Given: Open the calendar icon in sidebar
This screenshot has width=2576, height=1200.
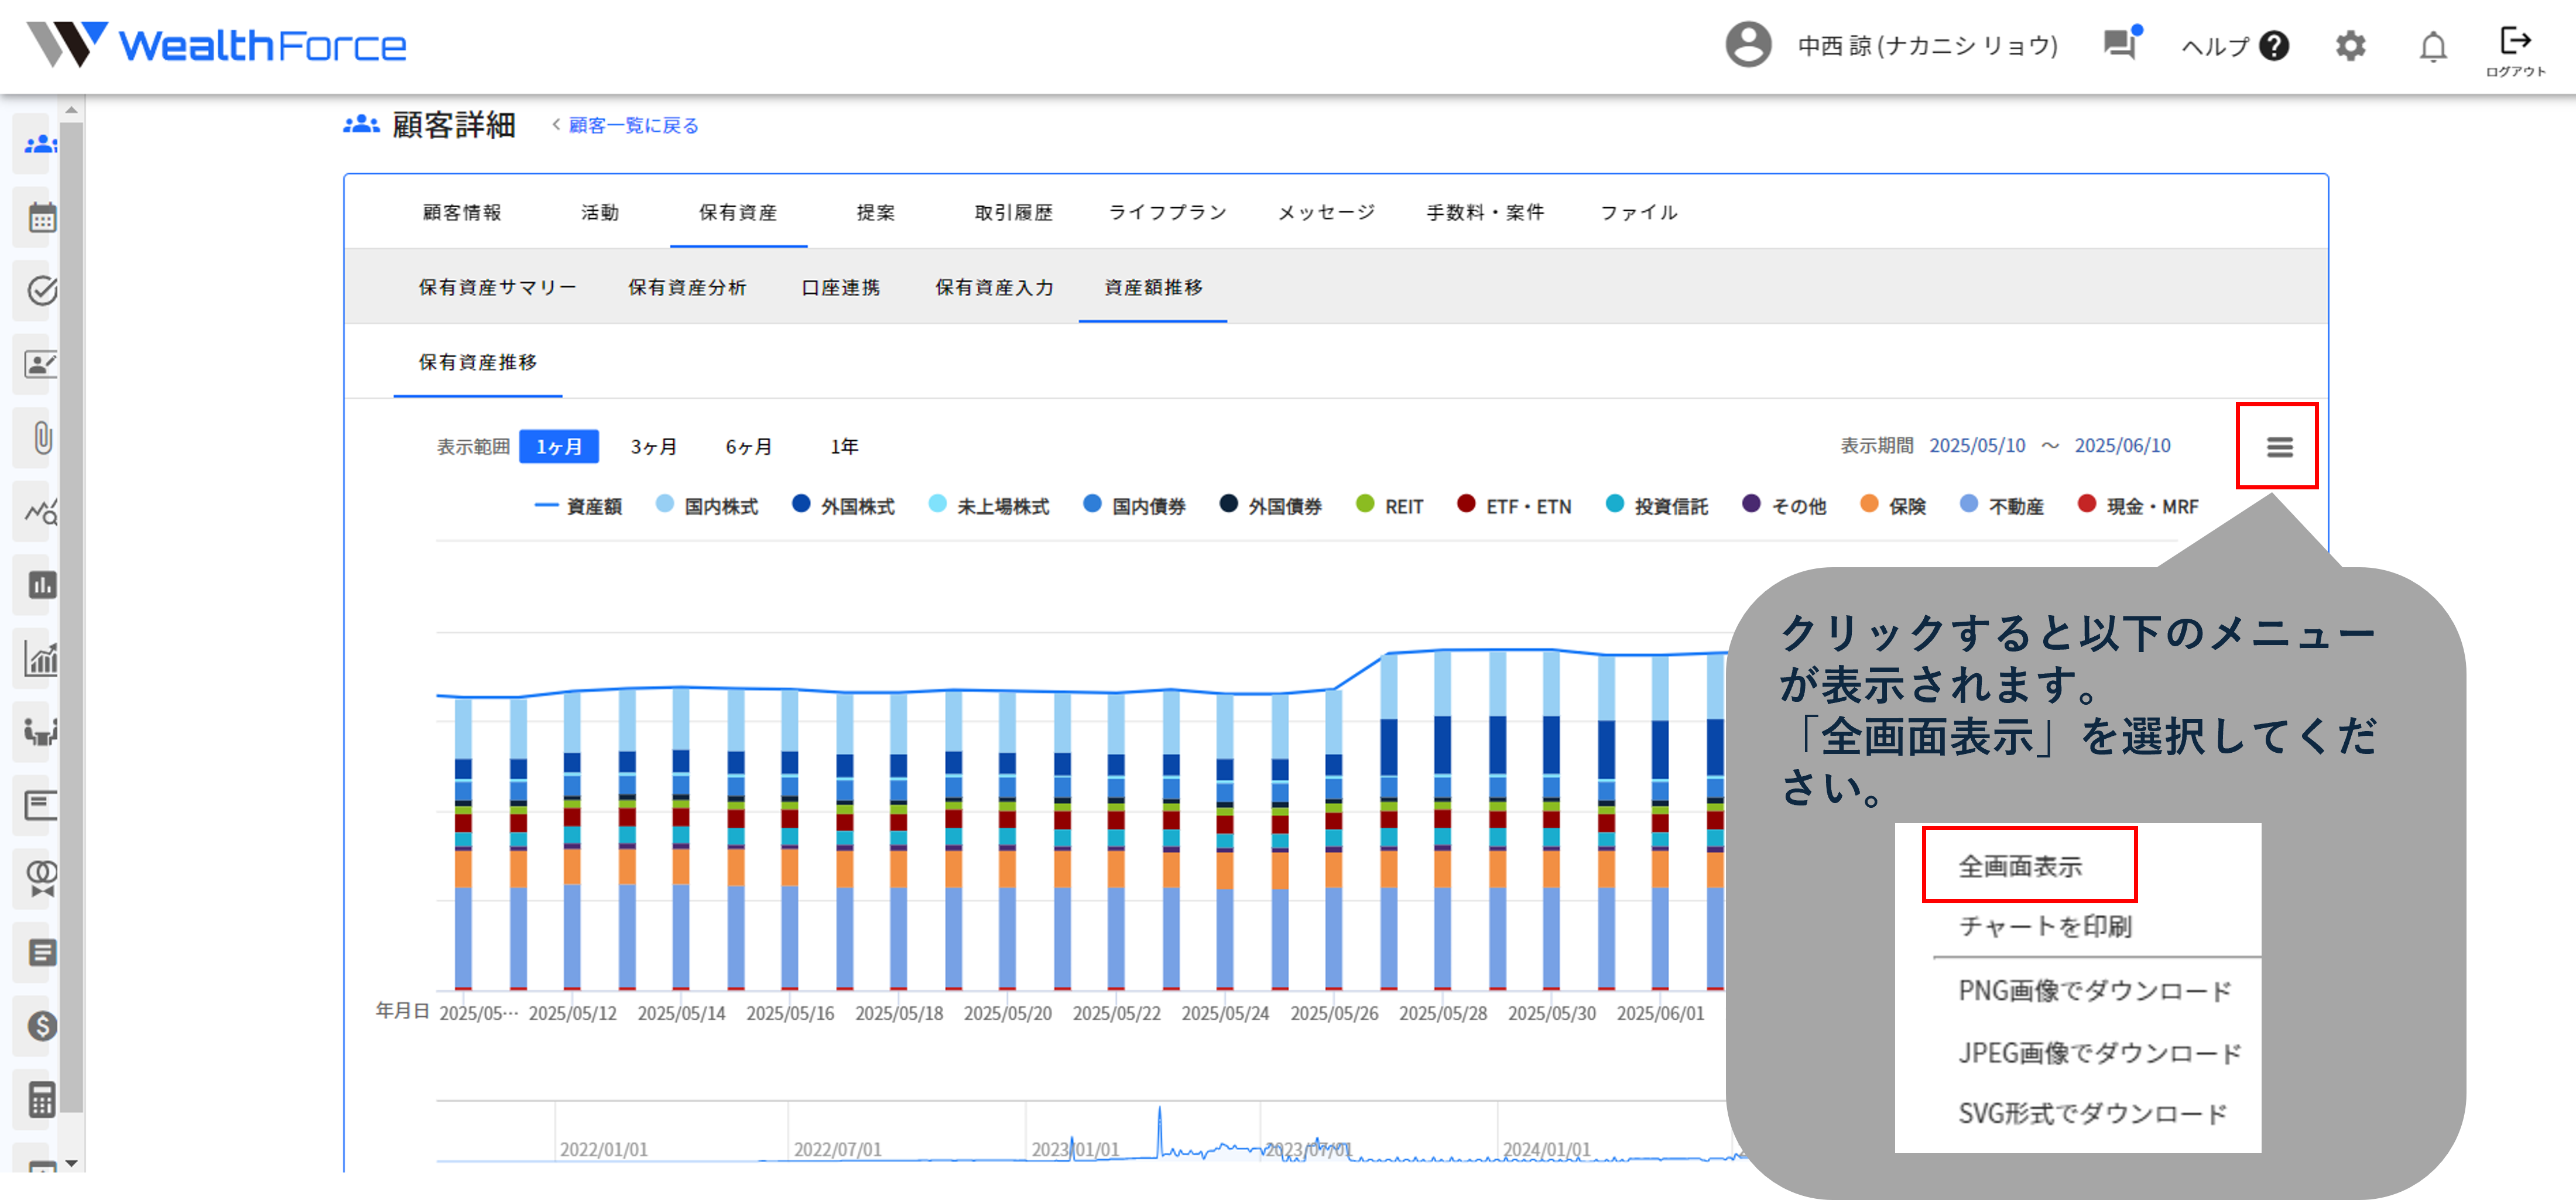Looking at the screenshot, I should click(x=41, y=217).
